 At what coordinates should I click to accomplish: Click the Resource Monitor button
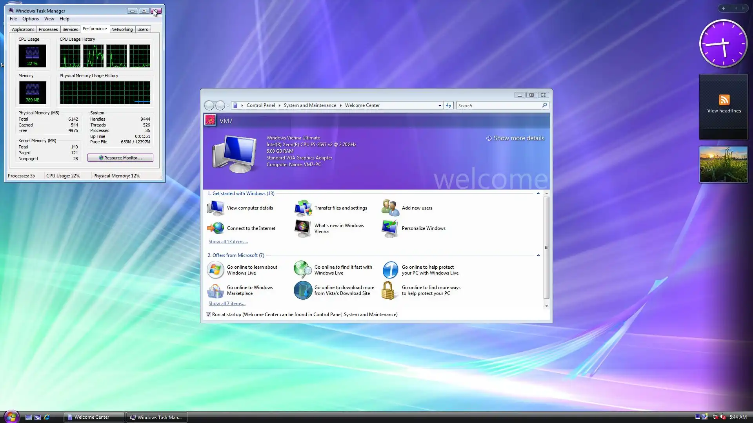pyautogui.click(x=120, y=158)
